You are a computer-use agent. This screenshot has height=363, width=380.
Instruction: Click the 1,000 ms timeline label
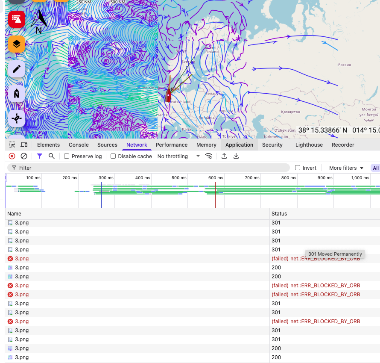point(360,177)
